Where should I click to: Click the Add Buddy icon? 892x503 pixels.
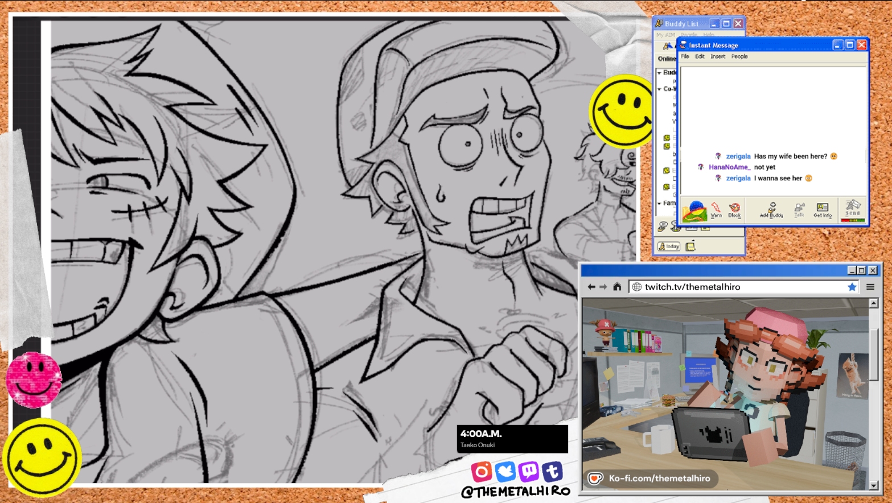[771, 210]
